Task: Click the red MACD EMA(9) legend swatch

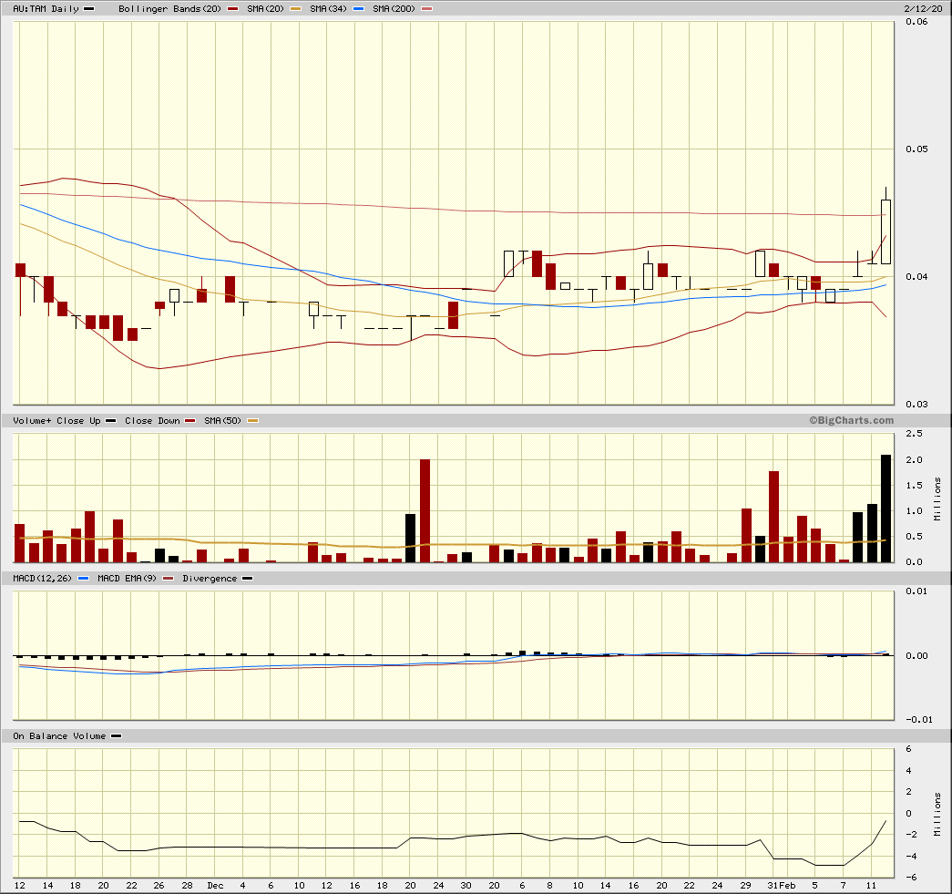Action: tap(169, 579)
